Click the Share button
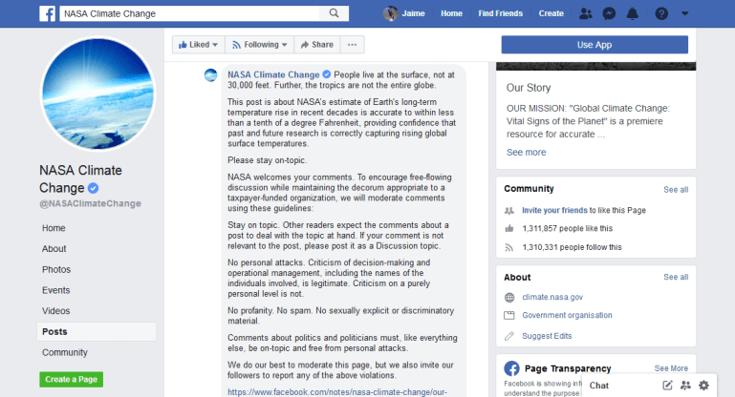 (317, 45)
